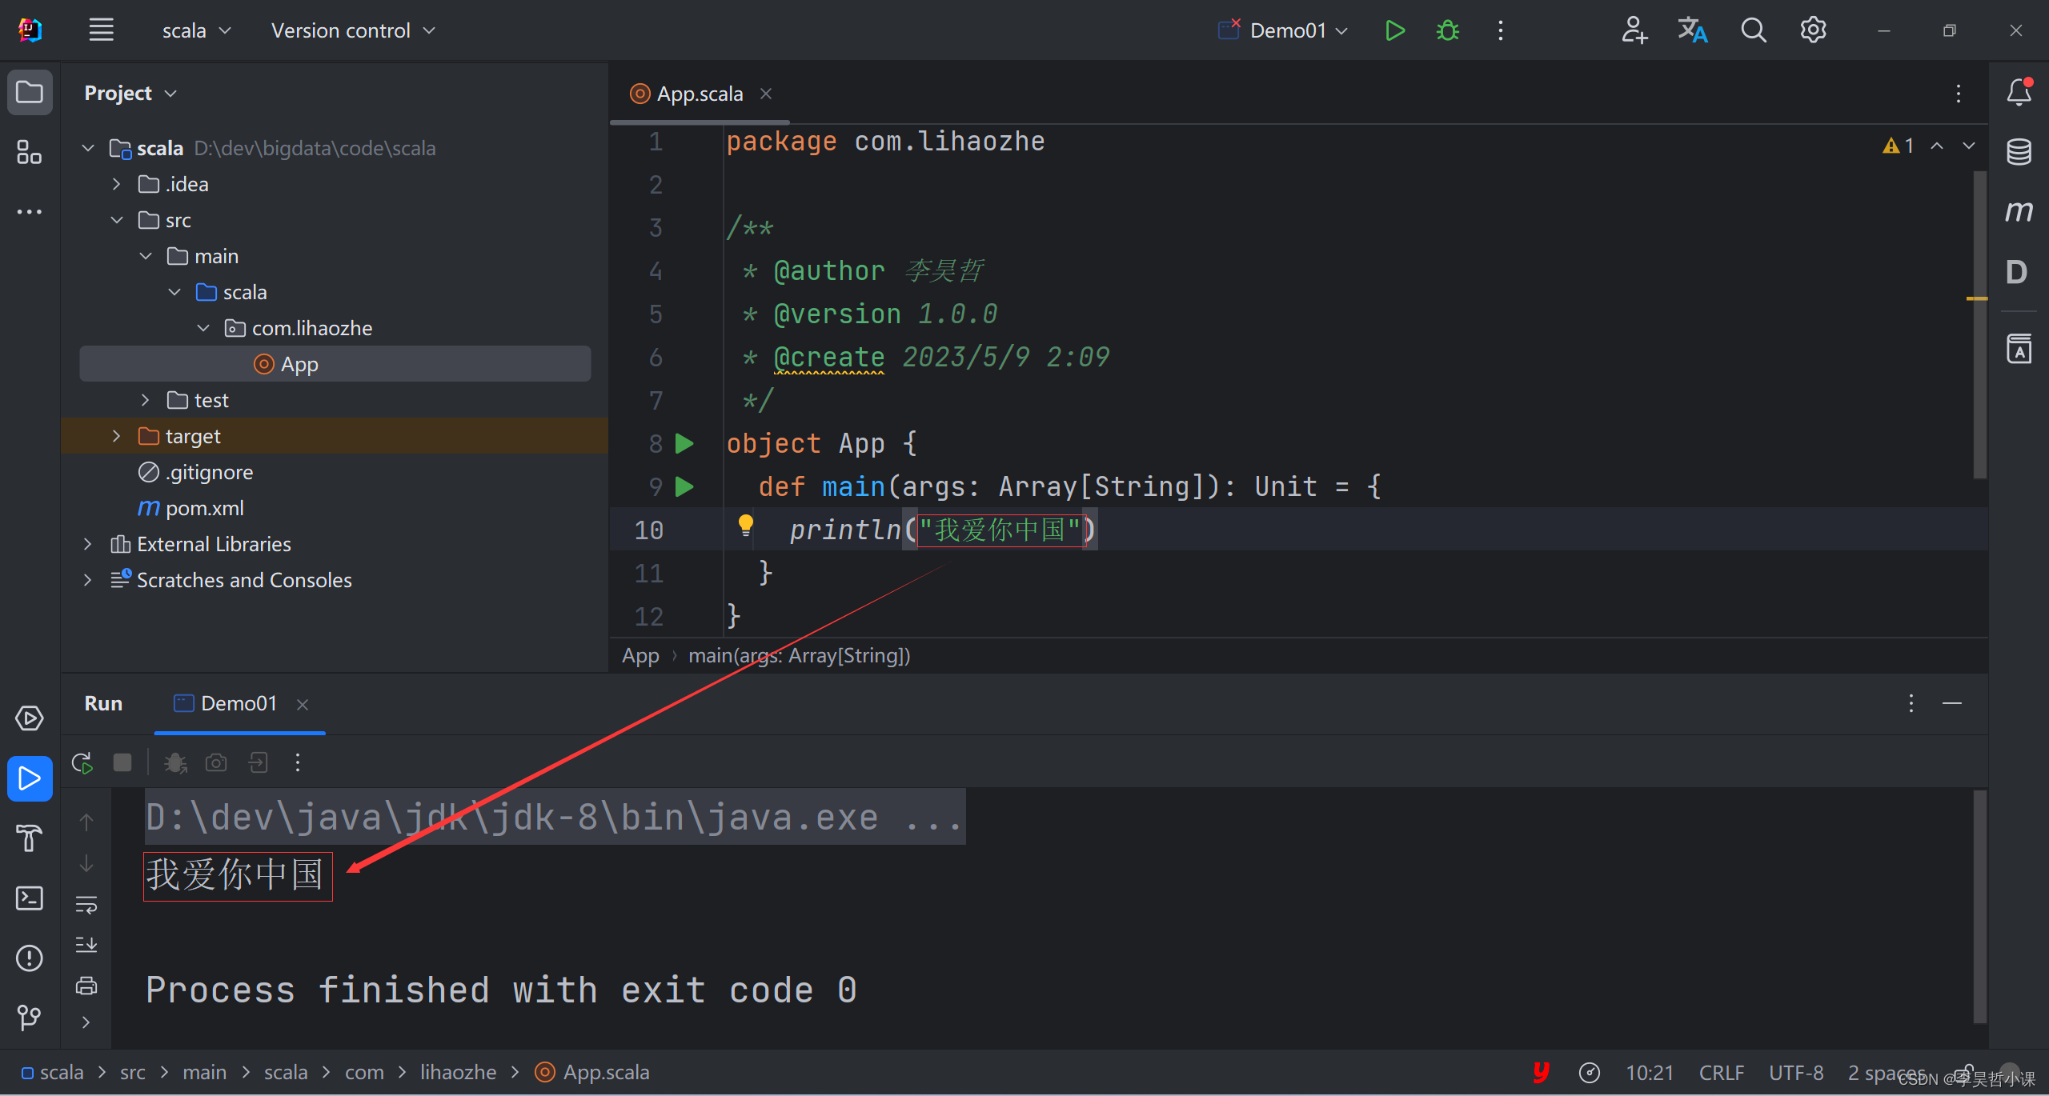Open more run actions menu in title bar
Image resolution: width=2049 pixels, height=1096 pixels.
pyautogui.click(x=1501, y=30)
